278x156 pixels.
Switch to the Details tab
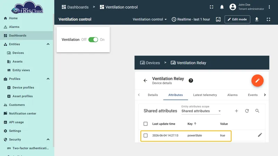[153, 95]
